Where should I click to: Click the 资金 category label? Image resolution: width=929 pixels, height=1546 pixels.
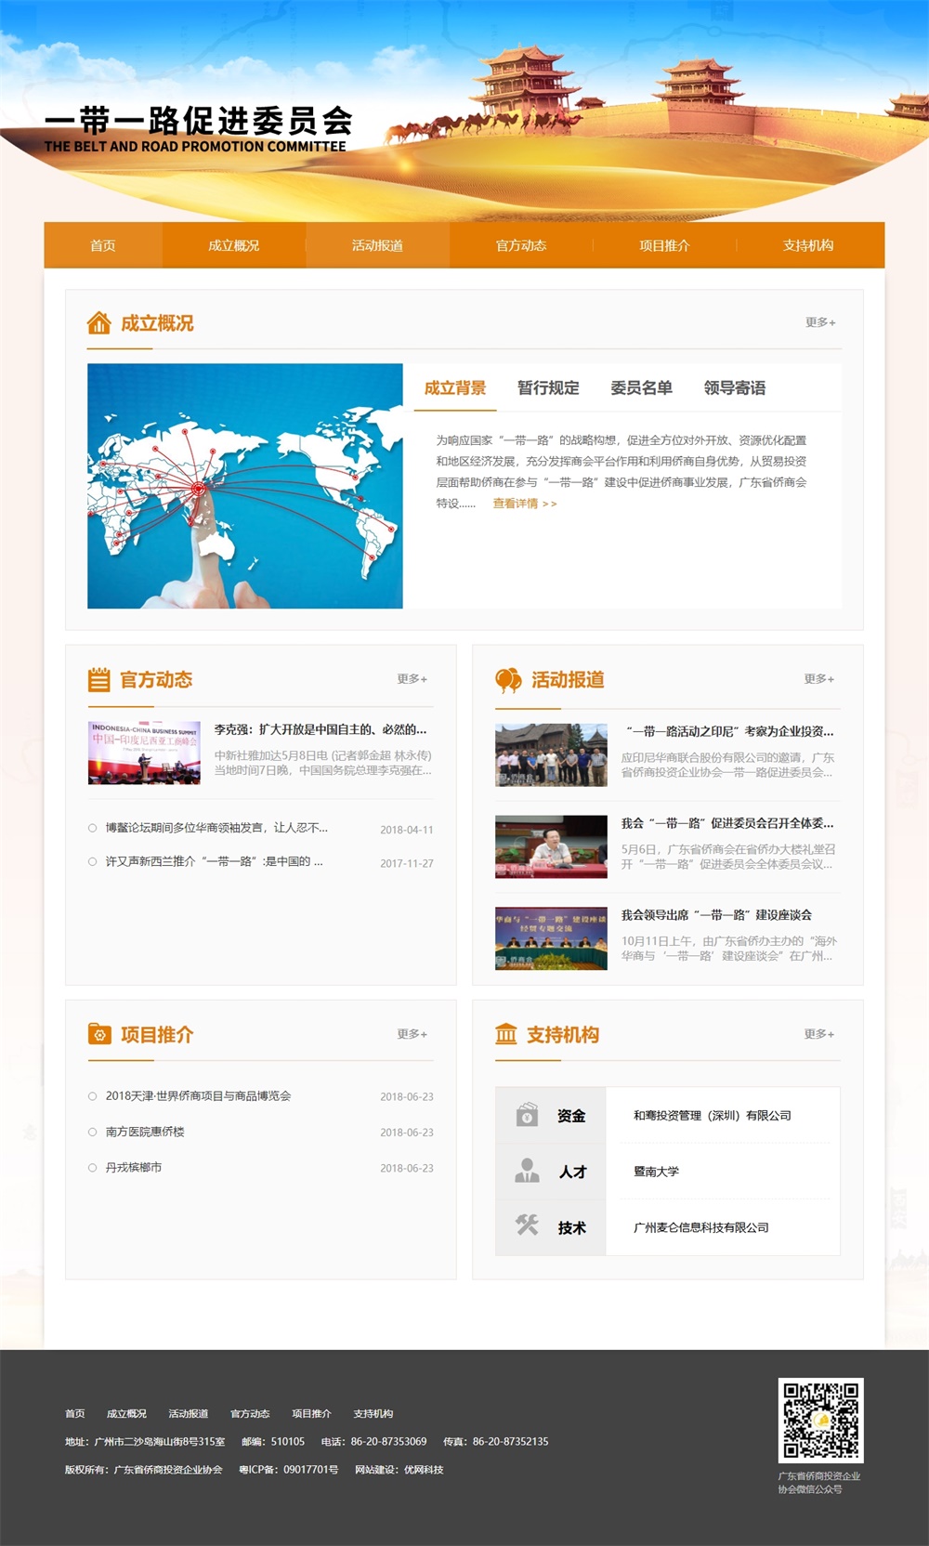pyautogui.click(x=571, y=1116)
